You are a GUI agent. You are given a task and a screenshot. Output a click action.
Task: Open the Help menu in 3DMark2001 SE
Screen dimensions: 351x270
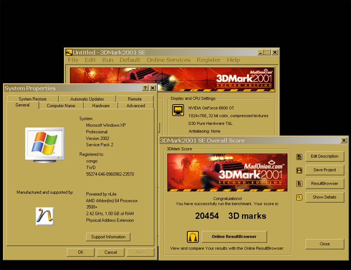coord(233,60)
